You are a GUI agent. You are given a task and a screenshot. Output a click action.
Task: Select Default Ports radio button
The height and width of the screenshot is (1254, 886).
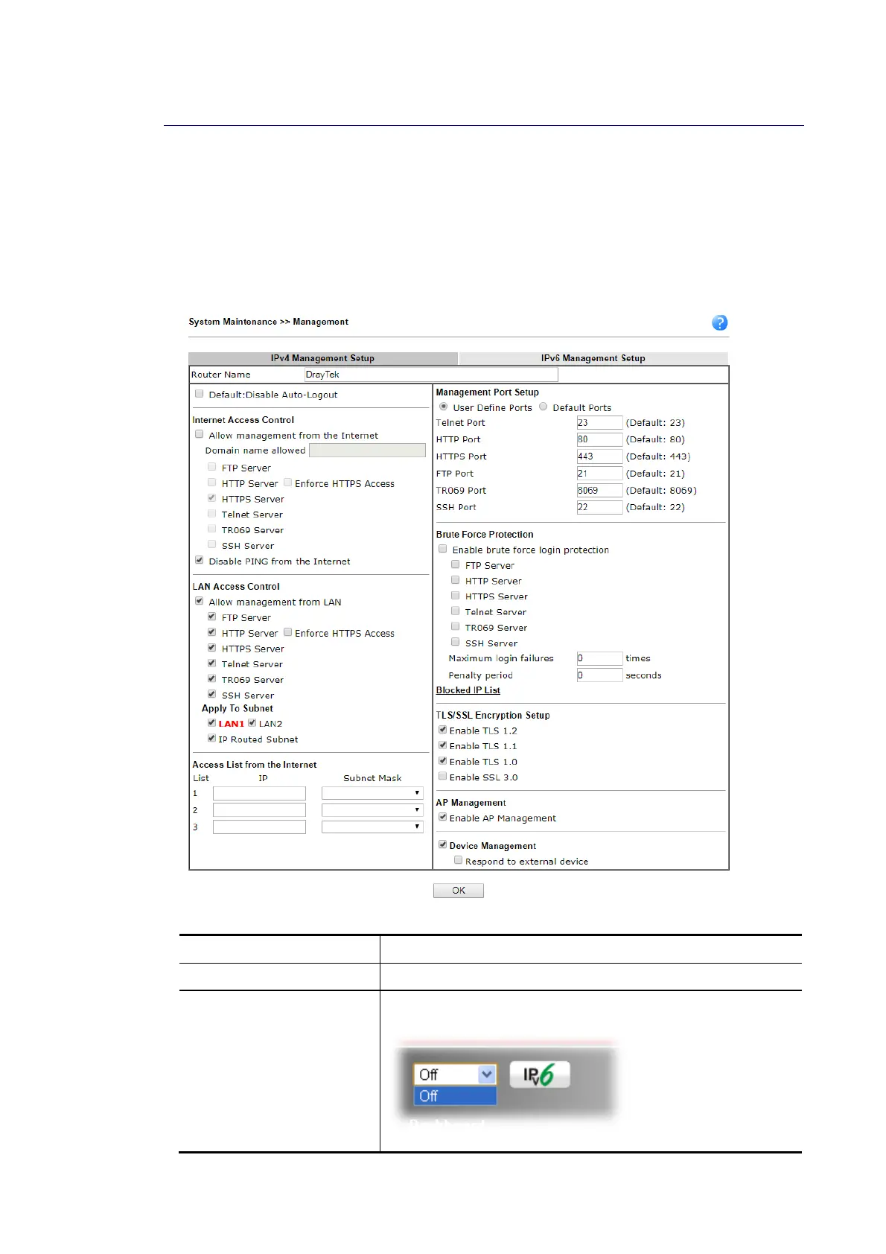click(543, 407)
